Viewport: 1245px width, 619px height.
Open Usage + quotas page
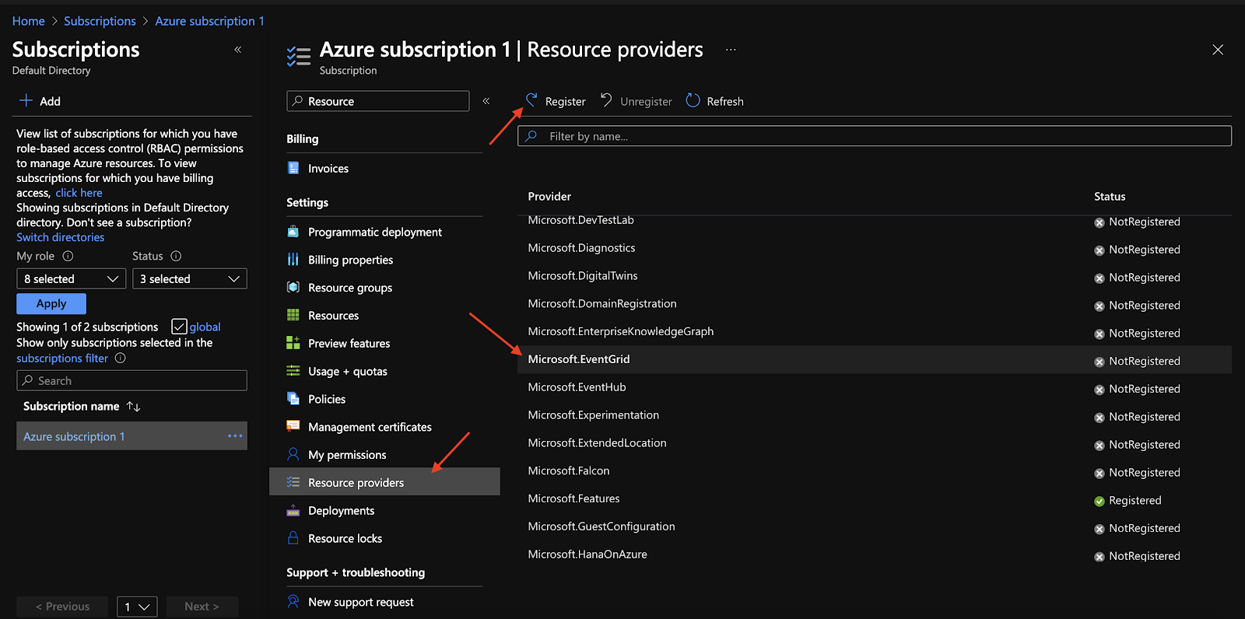(x=348, y=371)
